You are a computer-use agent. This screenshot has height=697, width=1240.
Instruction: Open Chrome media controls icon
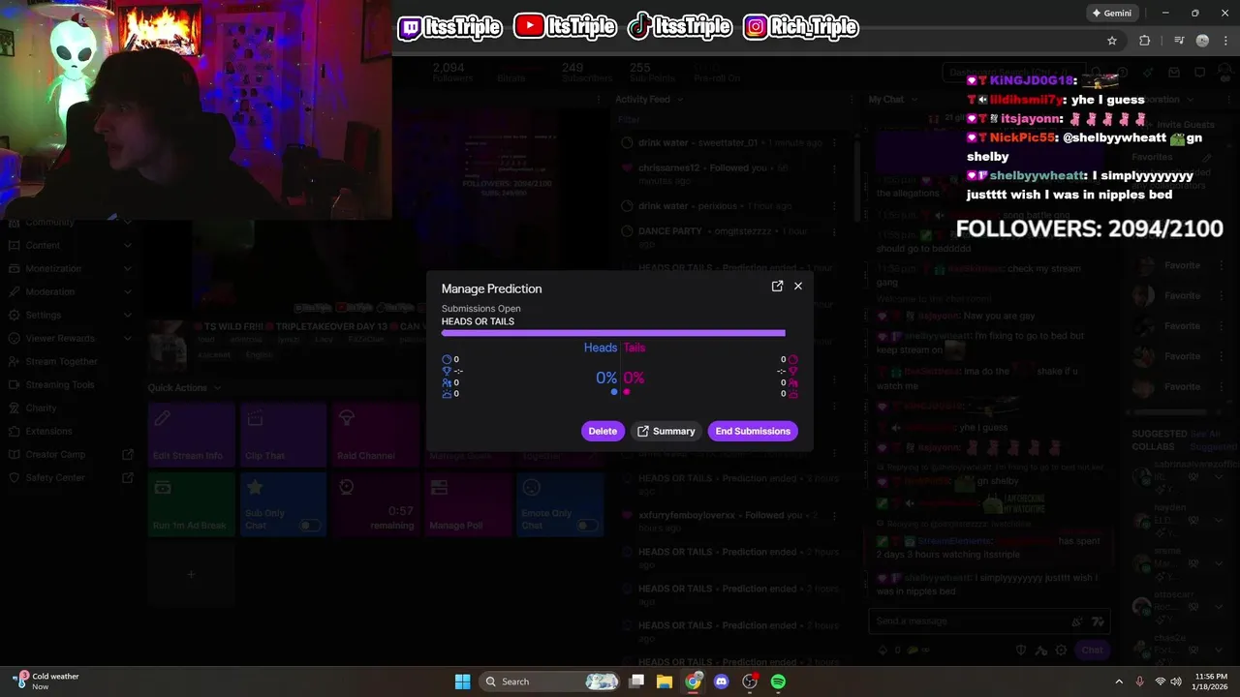point(1179,41)
